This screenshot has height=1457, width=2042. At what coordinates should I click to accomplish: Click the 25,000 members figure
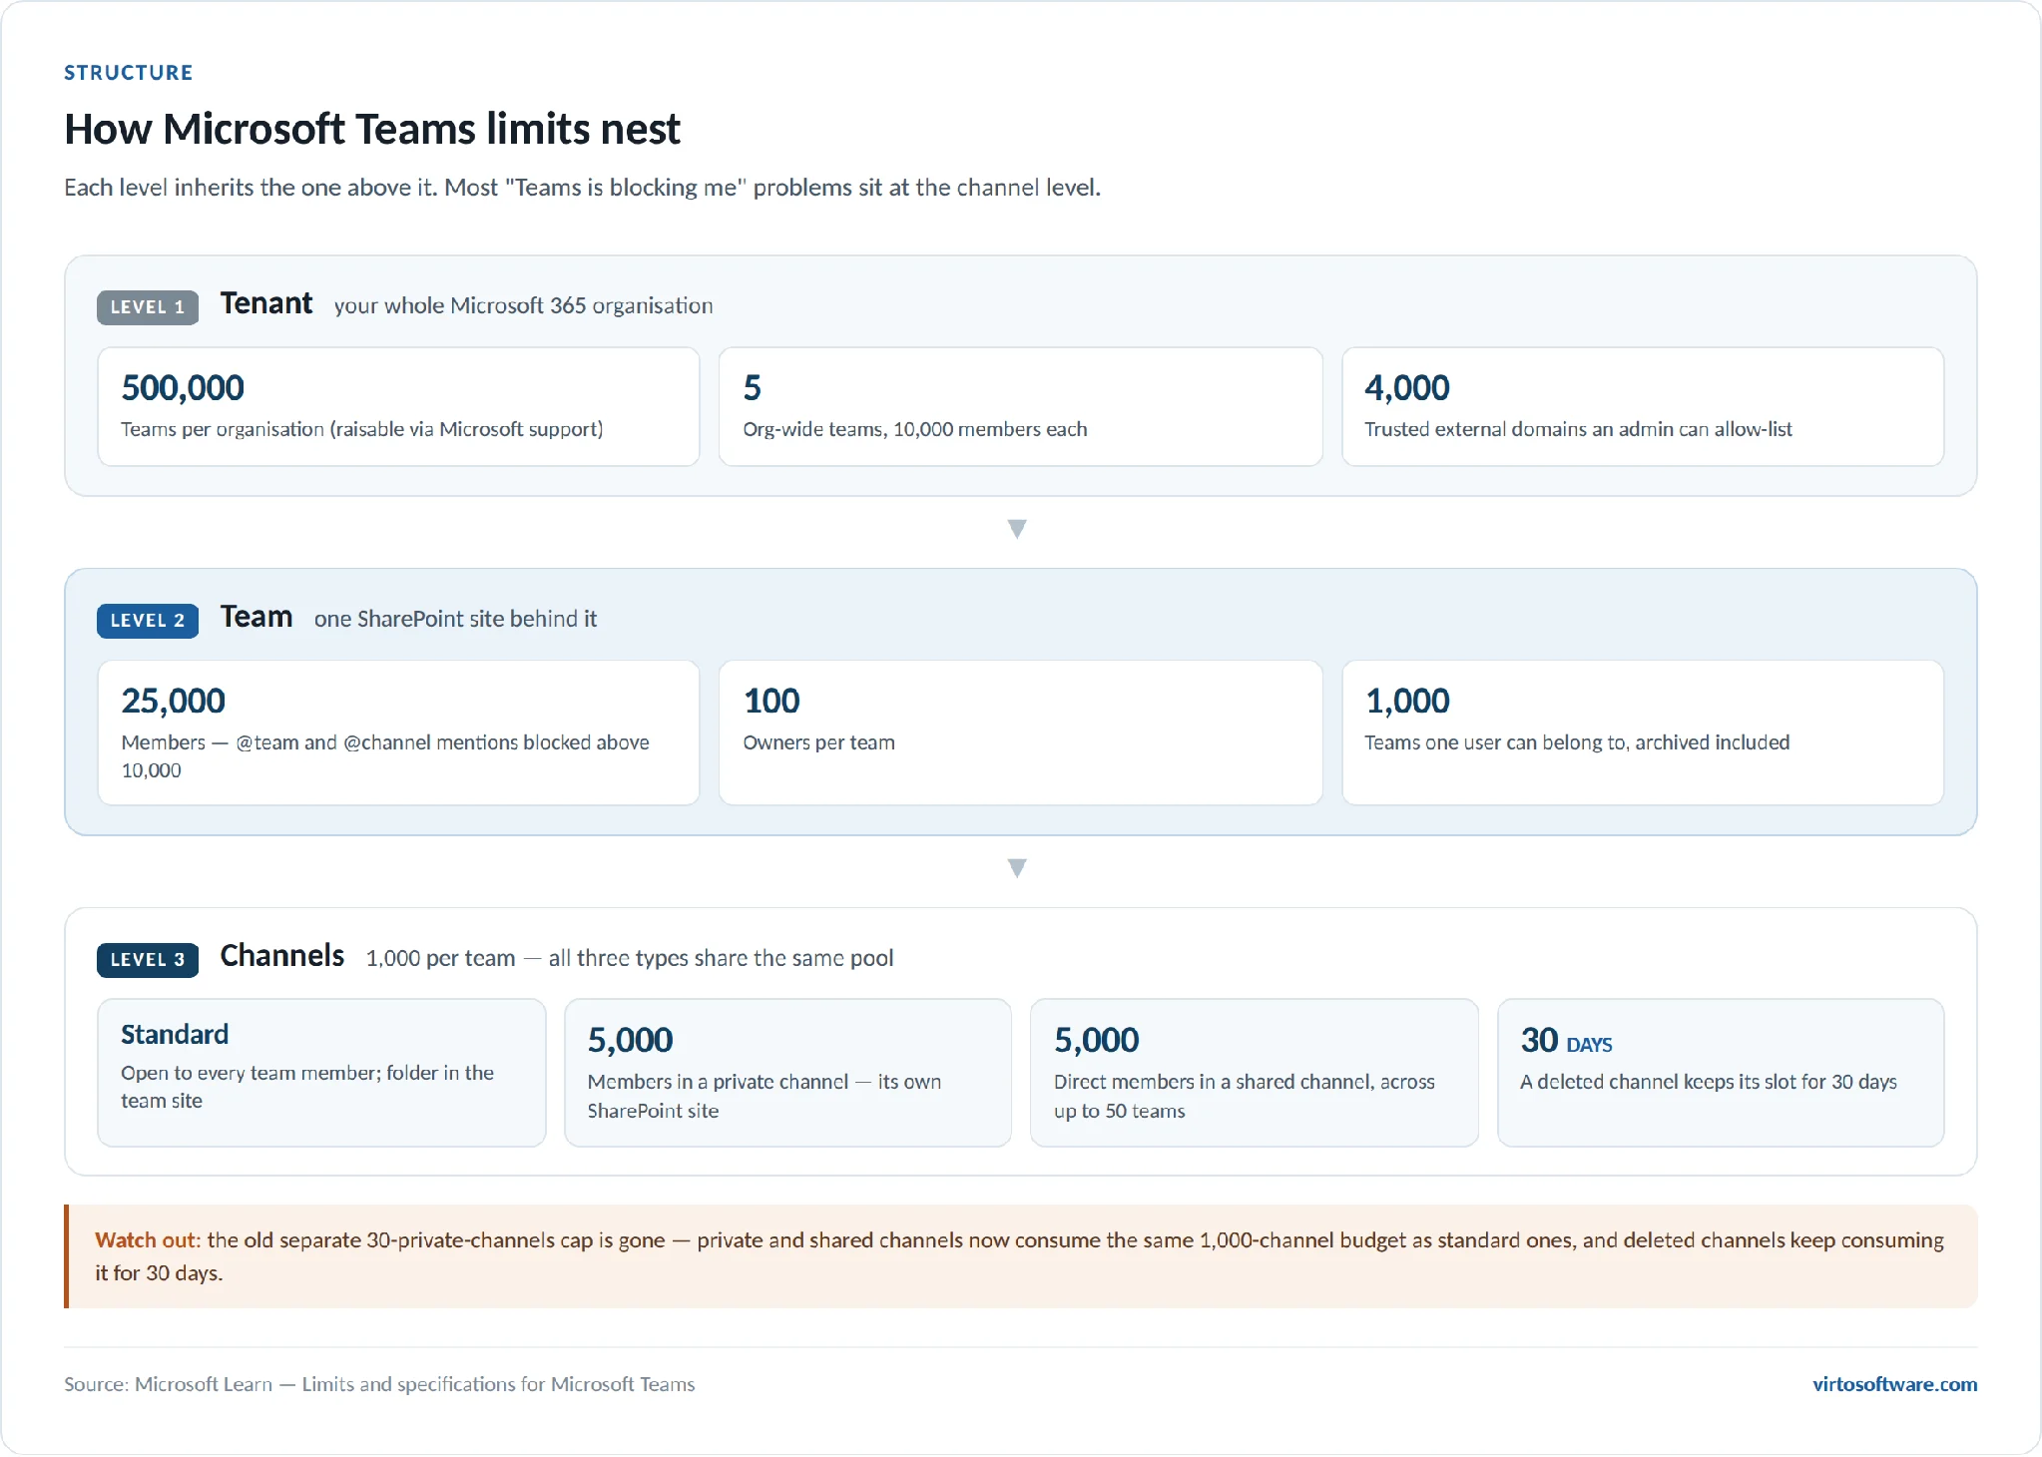click(174, 702)
